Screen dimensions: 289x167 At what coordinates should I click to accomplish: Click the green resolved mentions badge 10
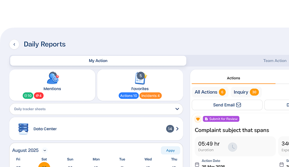click(x=28, y=96)
